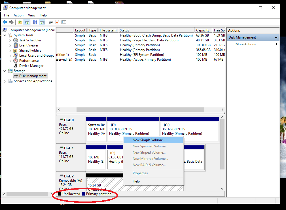The height and width of the screenshot is (210, 286).
Task: Click the checklist toolbar icon, last in the row
Action: tap(64, 22)
